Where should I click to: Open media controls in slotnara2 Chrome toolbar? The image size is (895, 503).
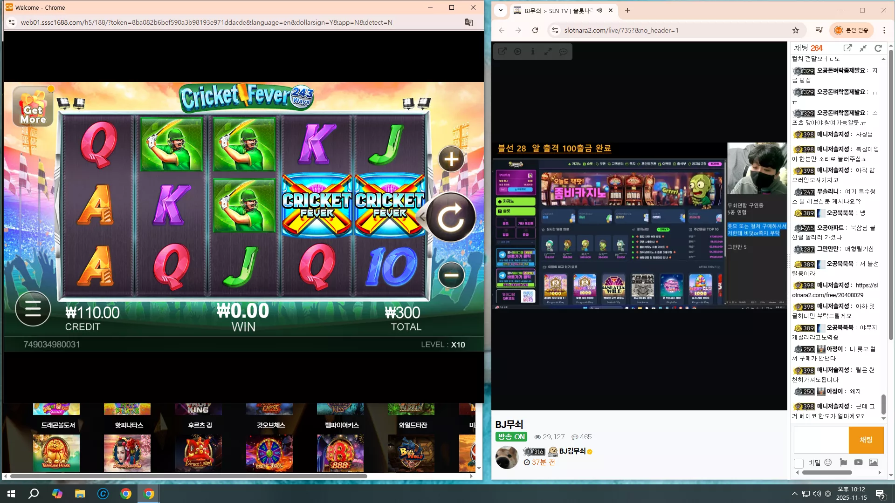[x=819, y=30]
